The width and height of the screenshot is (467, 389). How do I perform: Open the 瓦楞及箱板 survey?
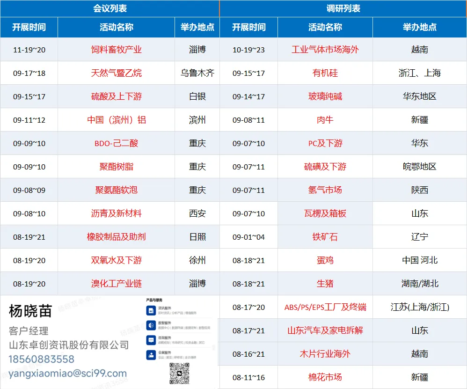[325, 213]
